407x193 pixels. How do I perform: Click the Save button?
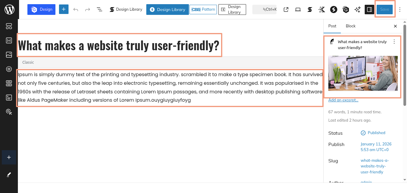(384, 10)
